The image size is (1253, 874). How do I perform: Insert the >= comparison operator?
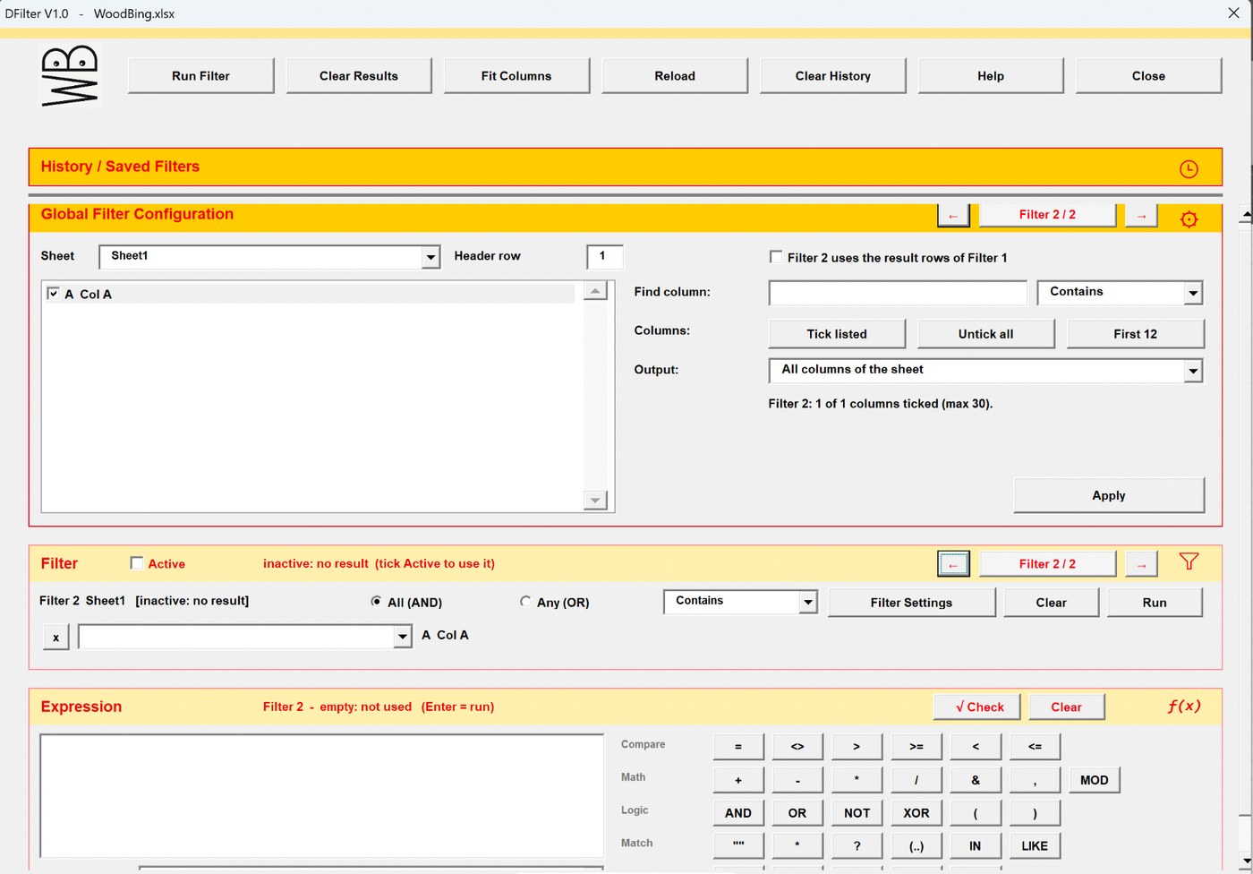(x=916, y=746)
